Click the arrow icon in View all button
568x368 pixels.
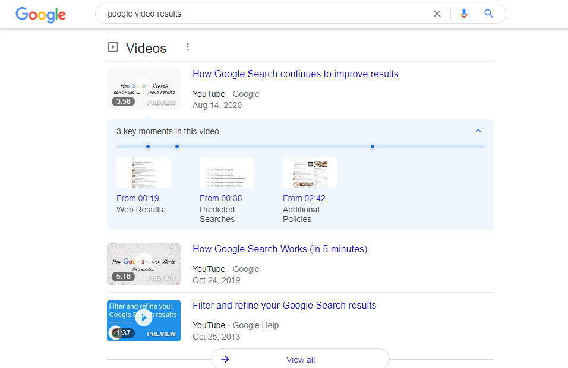click(x=225, y=359)
